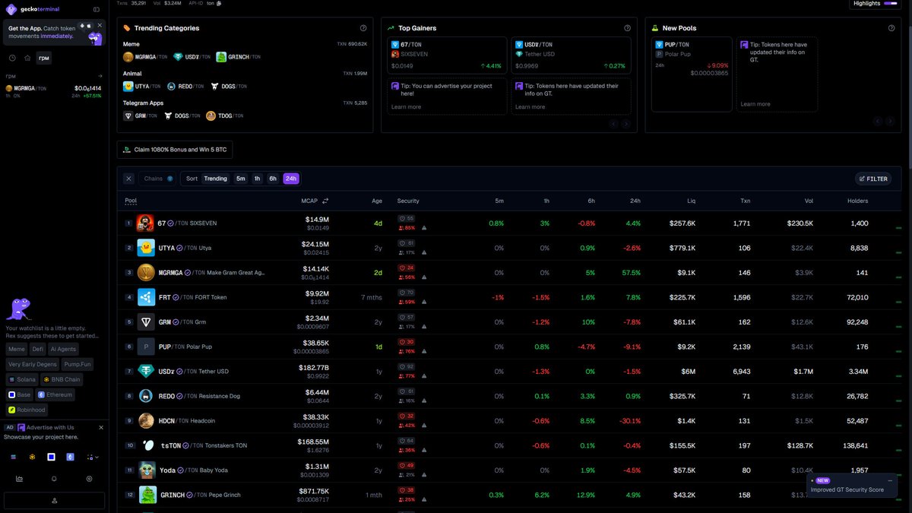Select the 5m sort interval
This screenshot has width=912, height=513.
(x=240, y=179)
